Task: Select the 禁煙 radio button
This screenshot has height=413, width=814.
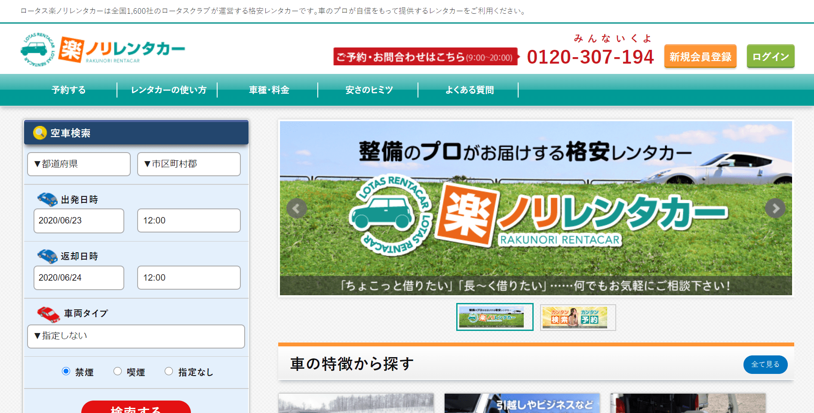Action: [x=66, y=371]
